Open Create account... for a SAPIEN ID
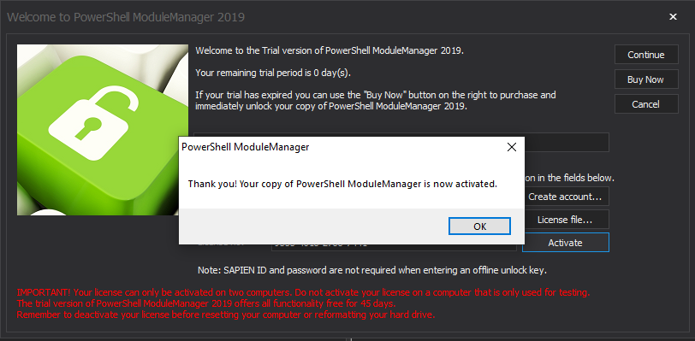This screenshot has height=341, width=695. point(566,197)
